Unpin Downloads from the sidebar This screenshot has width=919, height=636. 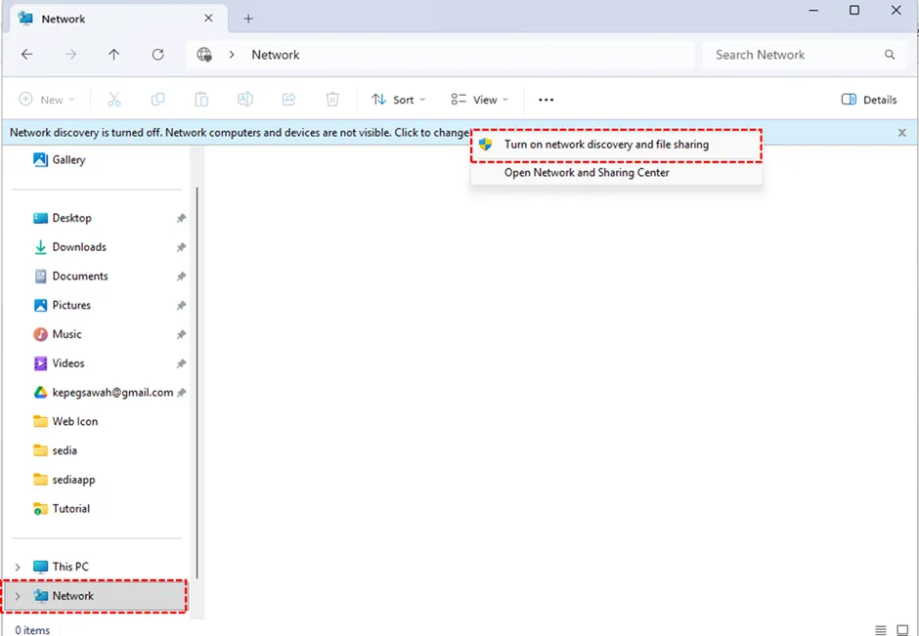pos(180,246)
